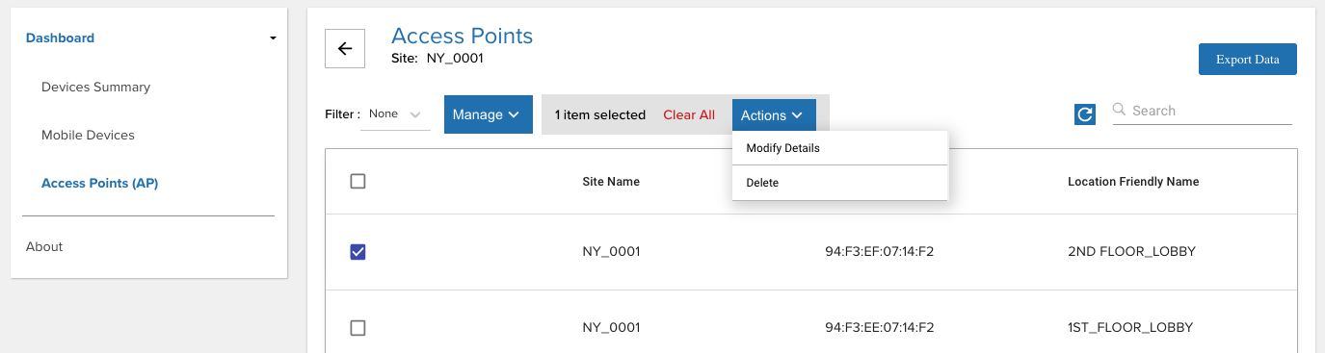Image resolution: width=1325 pixels, height=353 pixels.
Task: Expand the Manage dropdown button
Action: pos(489,114)
